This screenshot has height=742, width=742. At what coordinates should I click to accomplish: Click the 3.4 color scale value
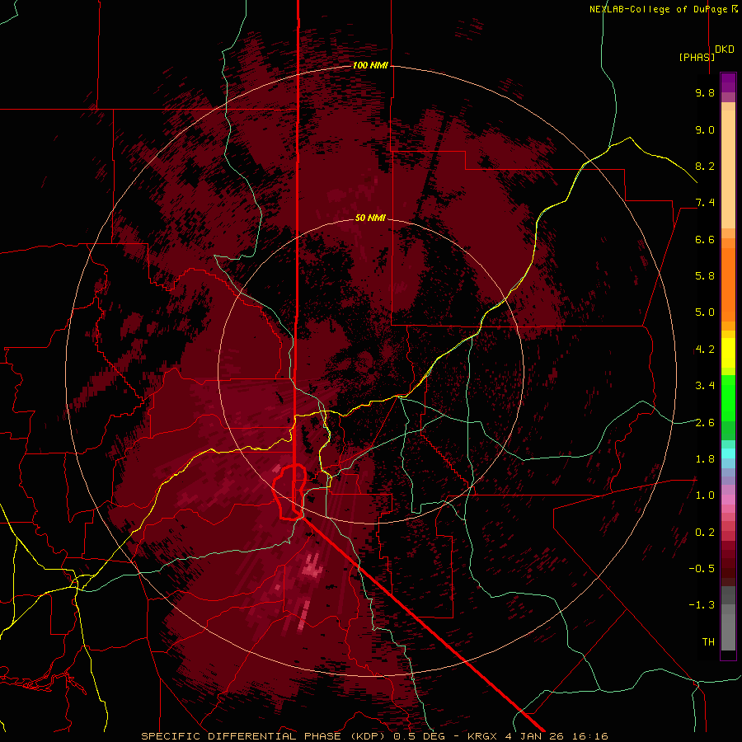[705, 385]
